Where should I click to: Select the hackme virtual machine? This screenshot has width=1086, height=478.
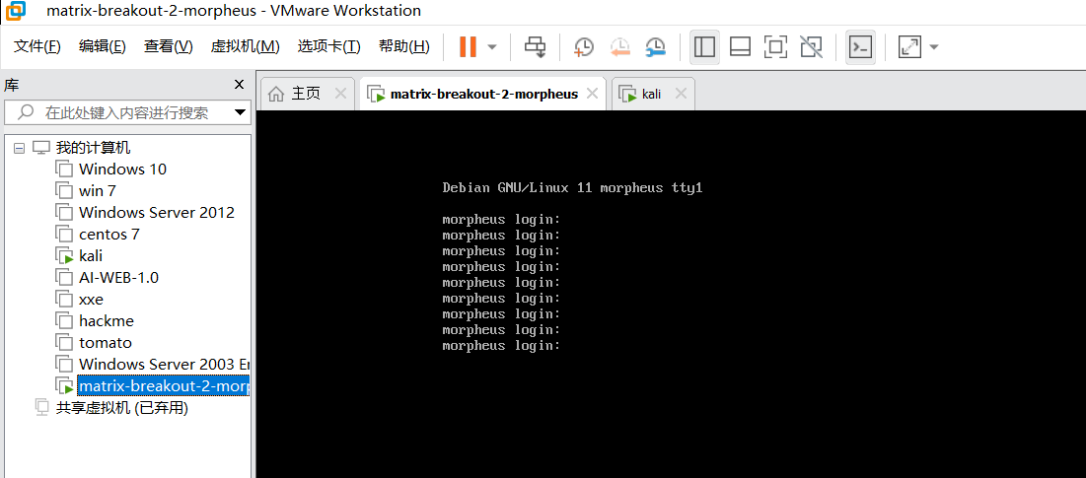point(107,321)
